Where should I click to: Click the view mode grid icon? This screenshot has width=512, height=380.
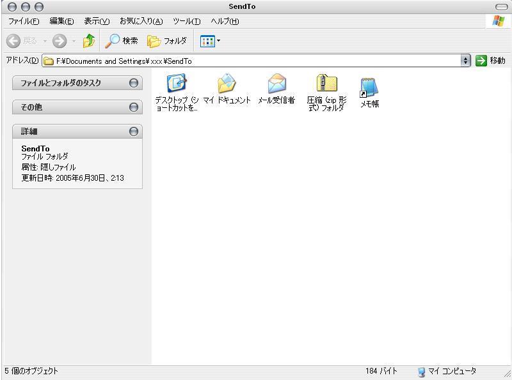pos(207,41)
